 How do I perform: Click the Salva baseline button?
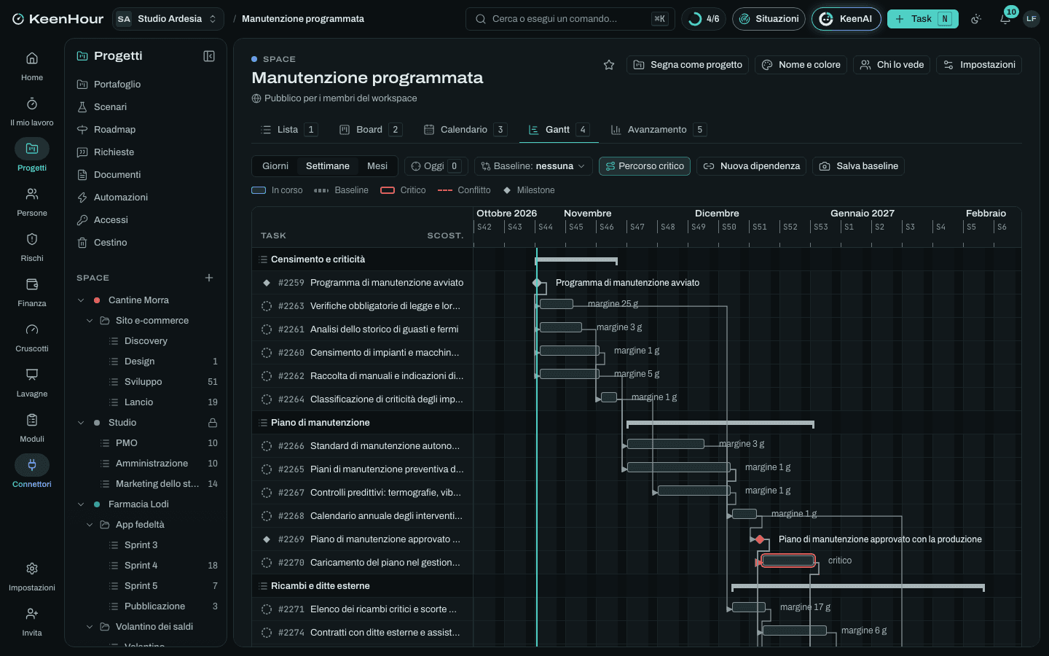click(859, 166)
